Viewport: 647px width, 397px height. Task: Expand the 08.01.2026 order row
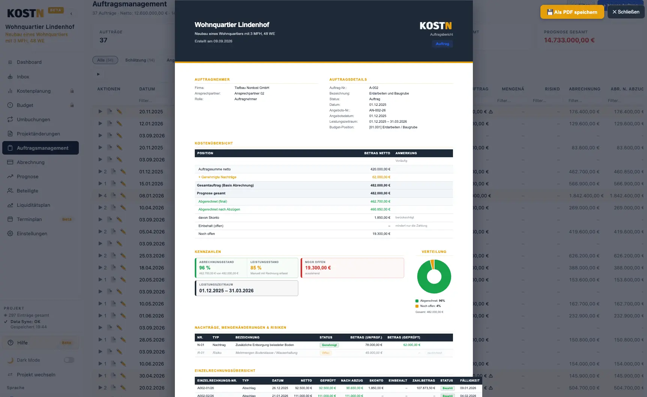pos(100,195)
